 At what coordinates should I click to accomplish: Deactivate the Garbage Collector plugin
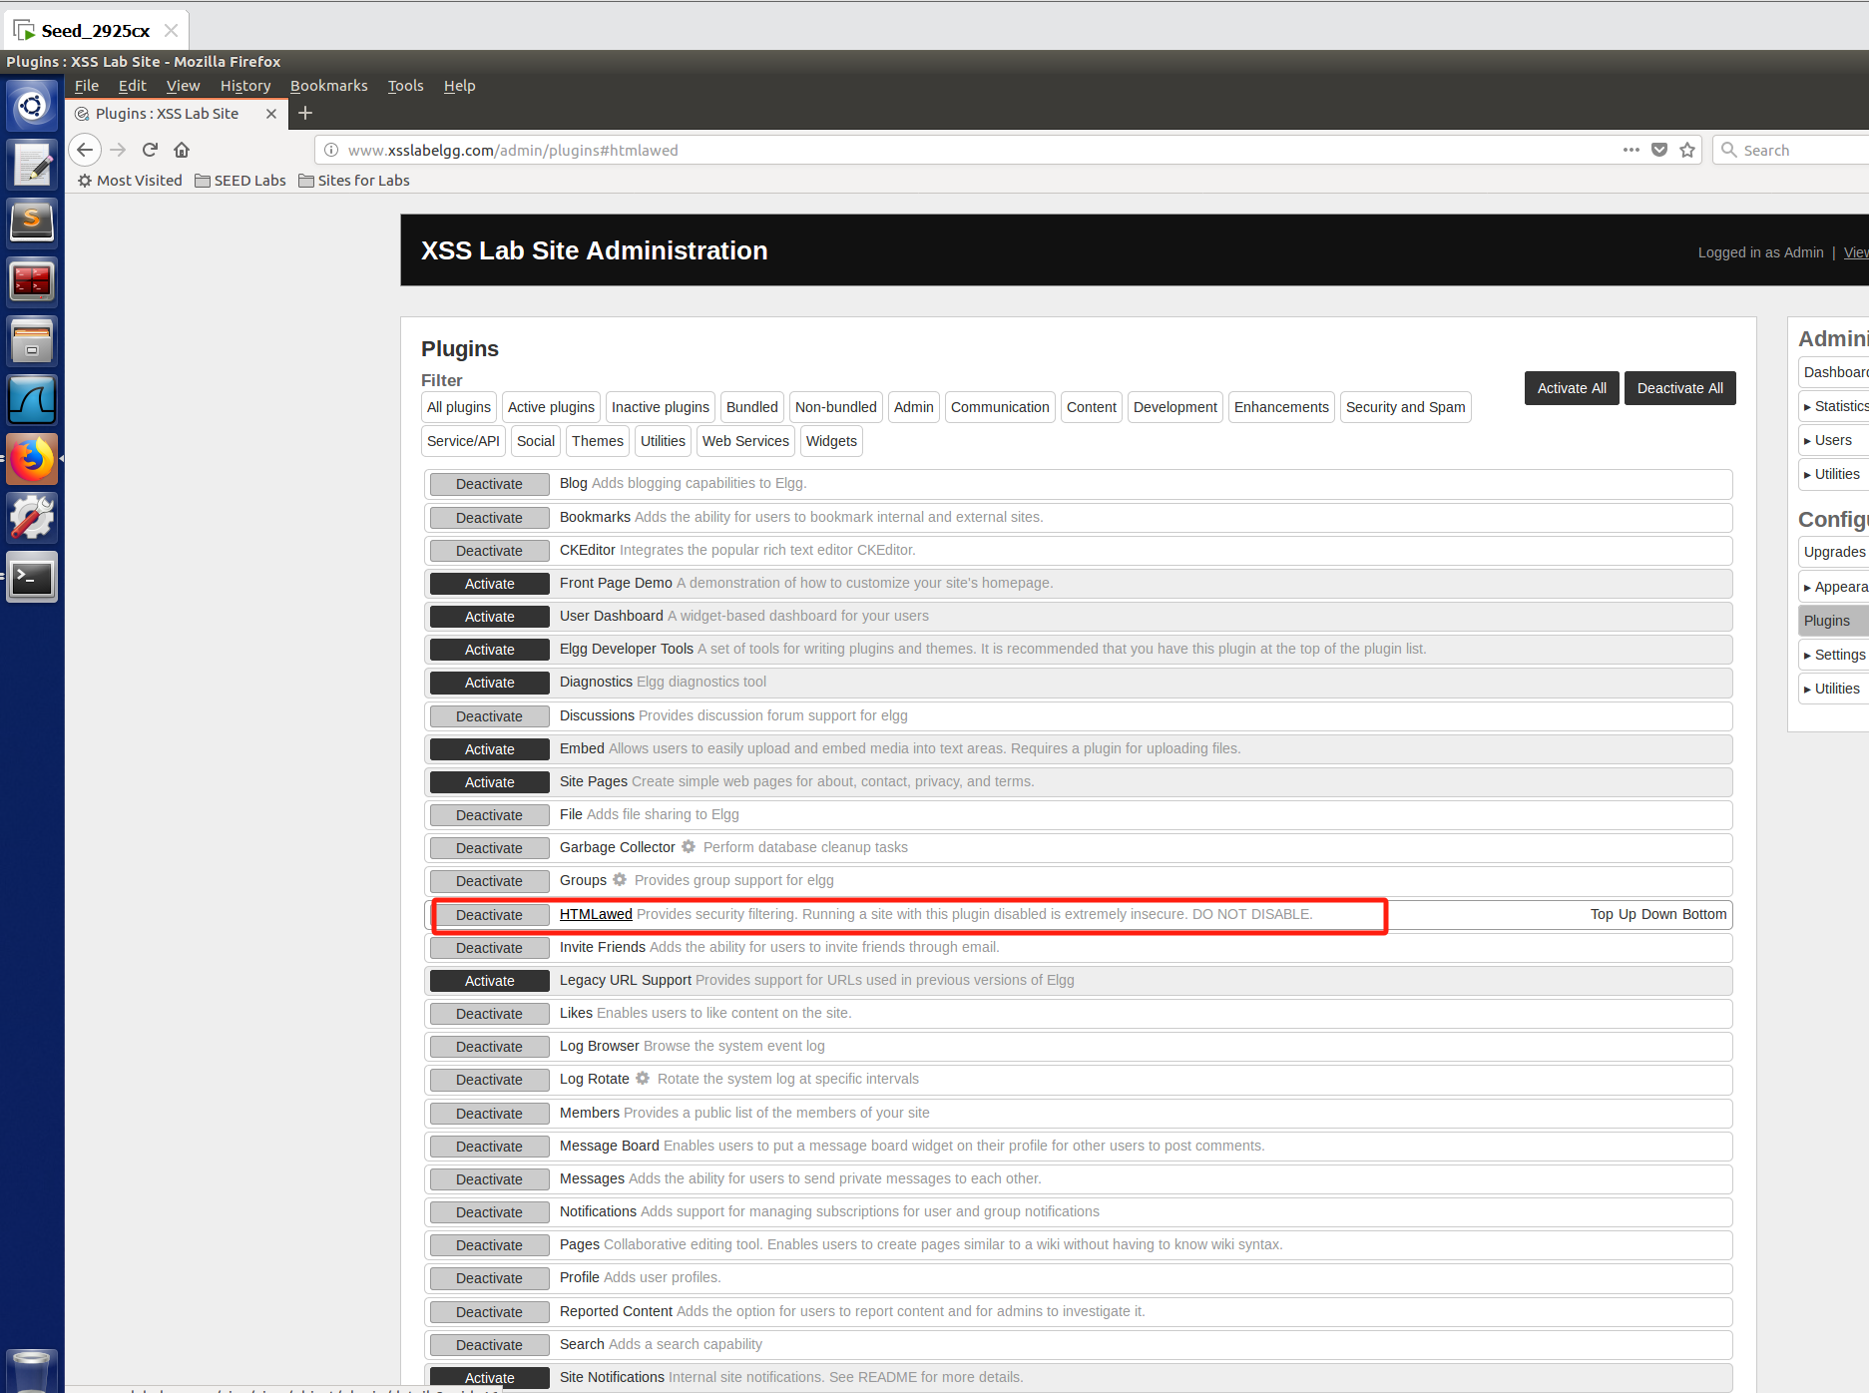tap(489, 848)
